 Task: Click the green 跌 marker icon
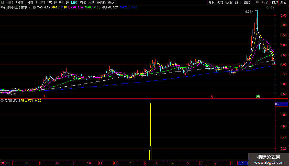[258, 97]
